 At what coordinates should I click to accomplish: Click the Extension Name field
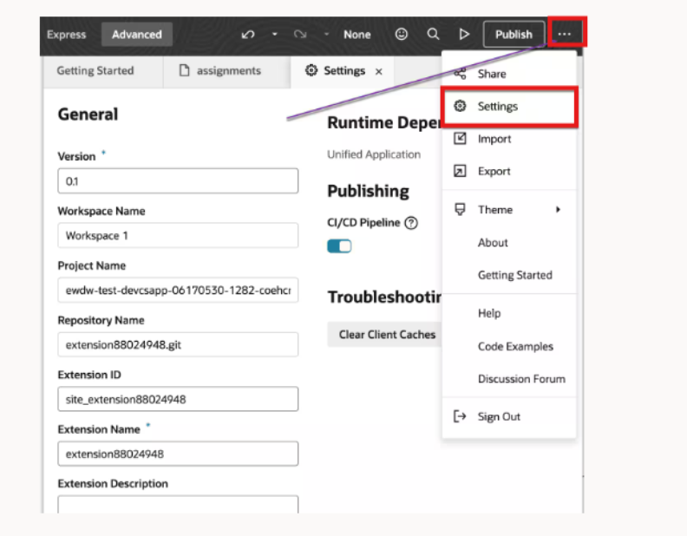tap(178, 454)
